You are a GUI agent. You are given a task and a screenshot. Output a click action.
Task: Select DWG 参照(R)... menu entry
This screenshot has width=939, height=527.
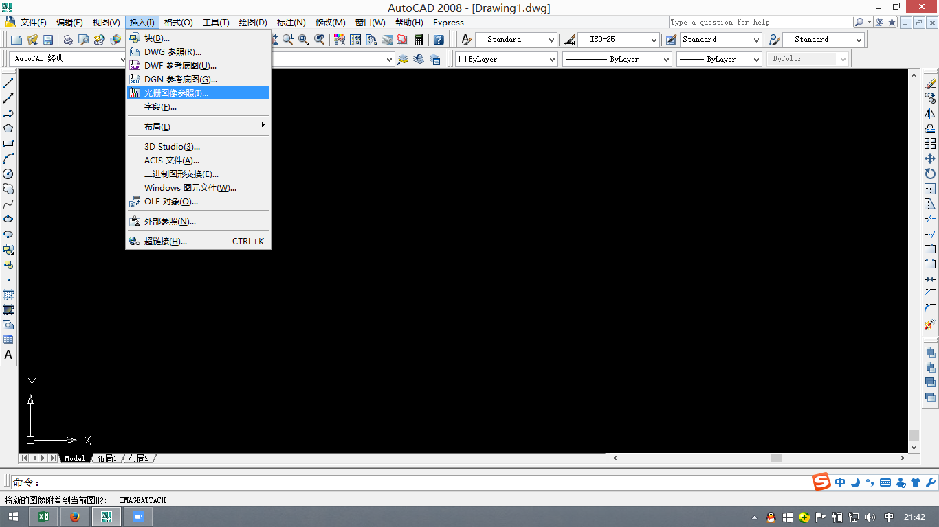pos(198,52)
